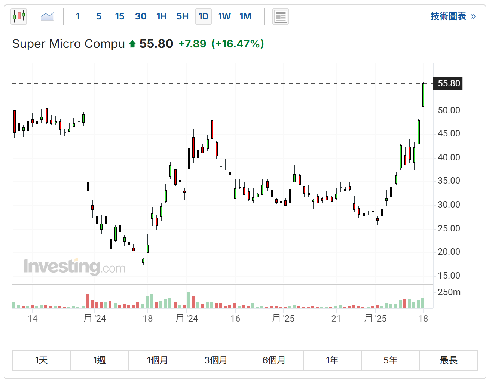Click the Super Micro Compu title

pos(68,44)
